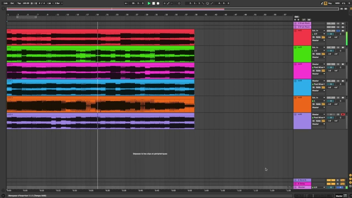Fold the vol2 track
352x198 pixels.
pyautogui.click(x=295, y=47)
